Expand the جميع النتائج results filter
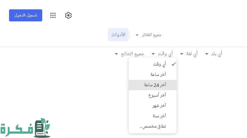This screenshot has height=138, width=247. pos(129,54)
